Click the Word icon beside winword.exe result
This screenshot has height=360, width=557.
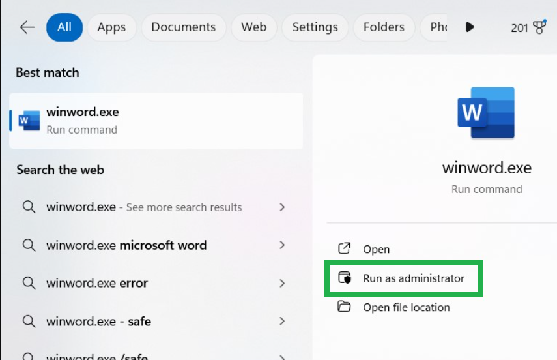pos(28,121)
